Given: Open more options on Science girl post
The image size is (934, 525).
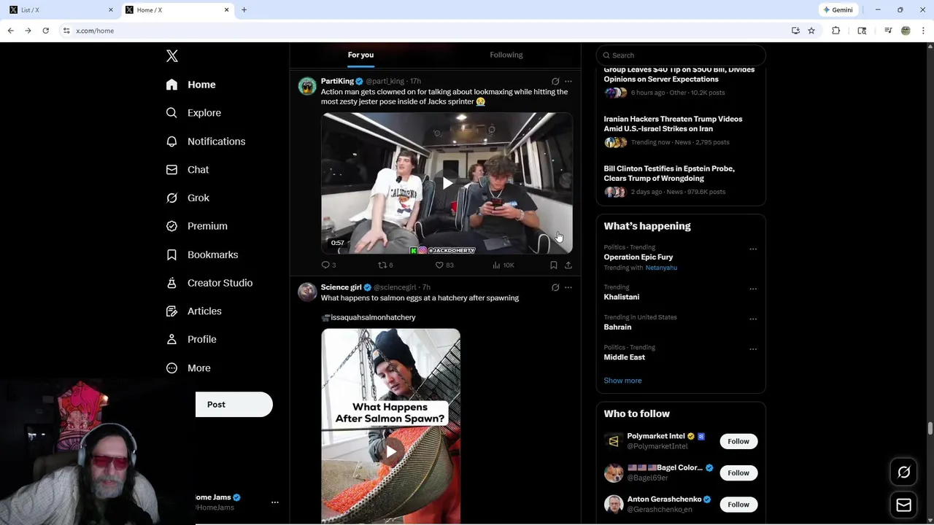Looking at the screenshot, I should point(568,288).
